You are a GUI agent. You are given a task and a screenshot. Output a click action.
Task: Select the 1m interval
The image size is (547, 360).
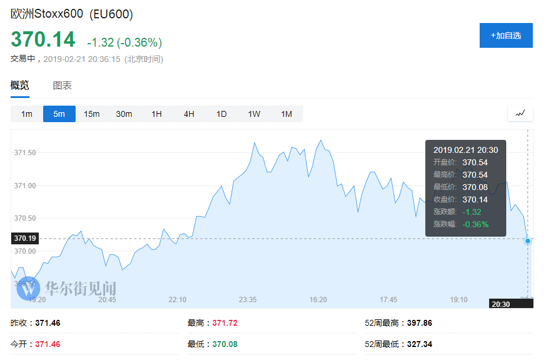27,114
